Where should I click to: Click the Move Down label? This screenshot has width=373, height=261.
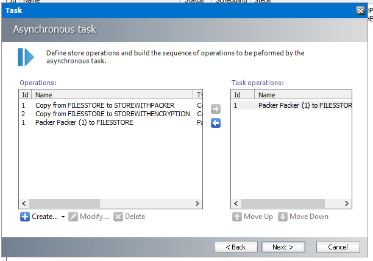[x=309, y=217]
